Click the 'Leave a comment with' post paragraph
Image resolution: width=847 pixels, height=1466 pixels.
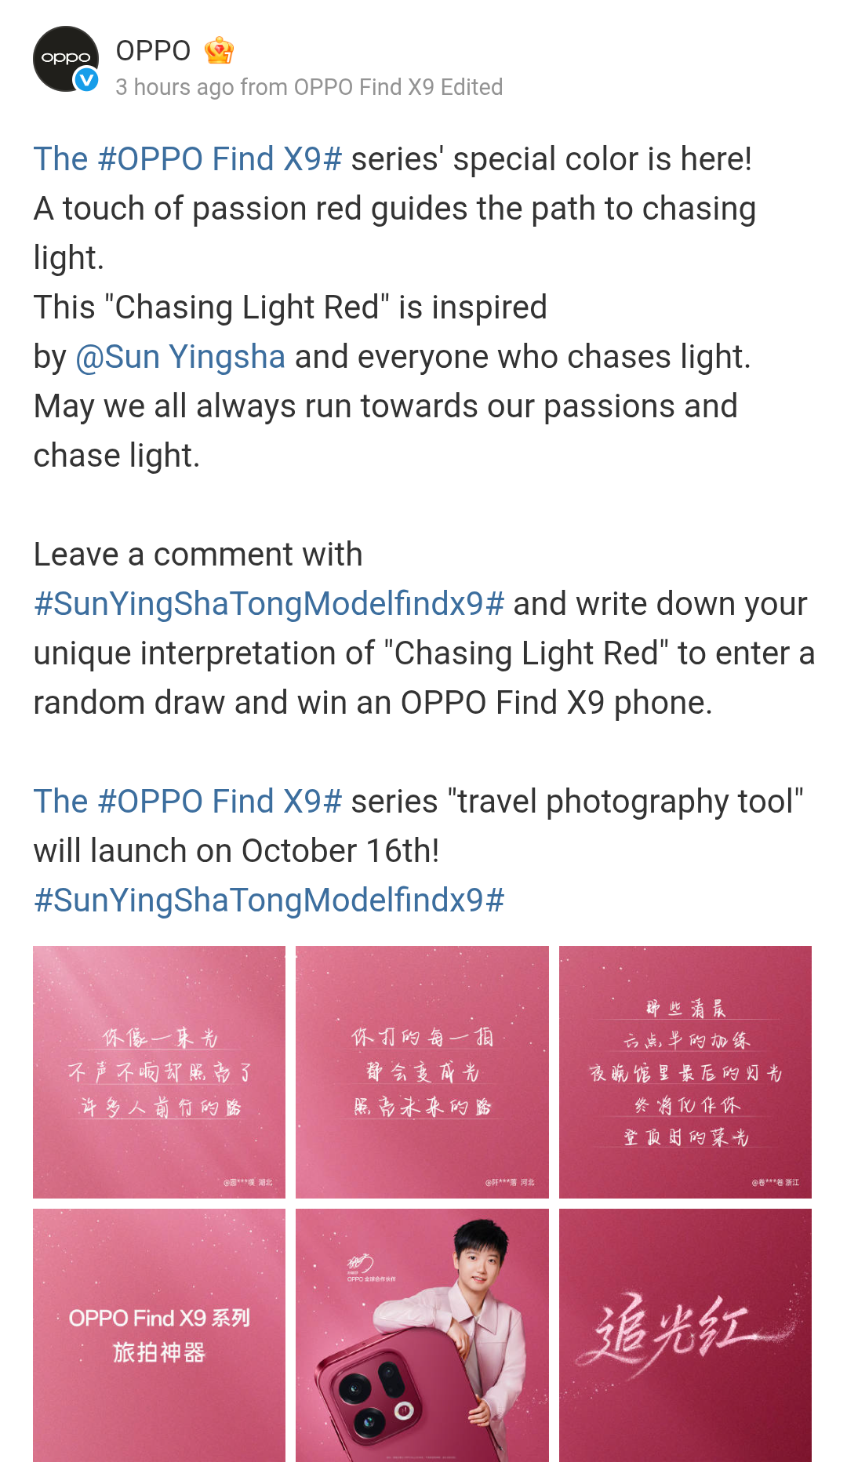198,555
